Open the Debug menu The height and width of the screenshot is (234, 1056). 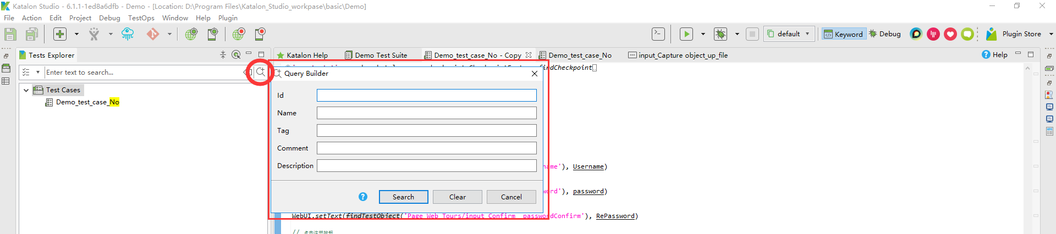(x=109, y=18)
